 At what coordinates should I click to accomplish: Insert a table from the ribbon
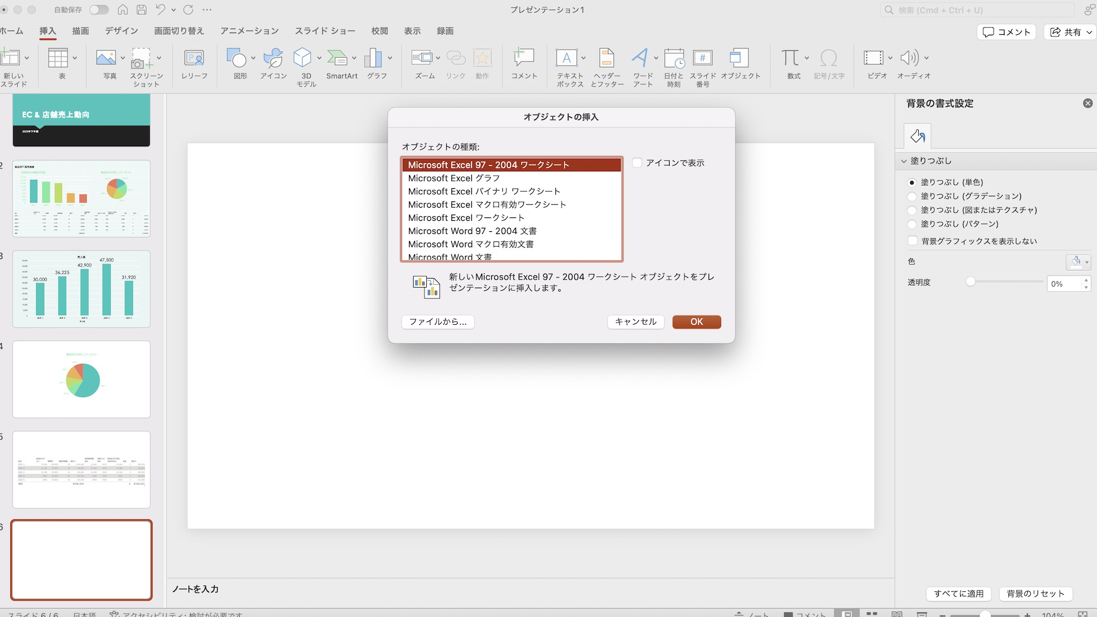tap(58, 58)
